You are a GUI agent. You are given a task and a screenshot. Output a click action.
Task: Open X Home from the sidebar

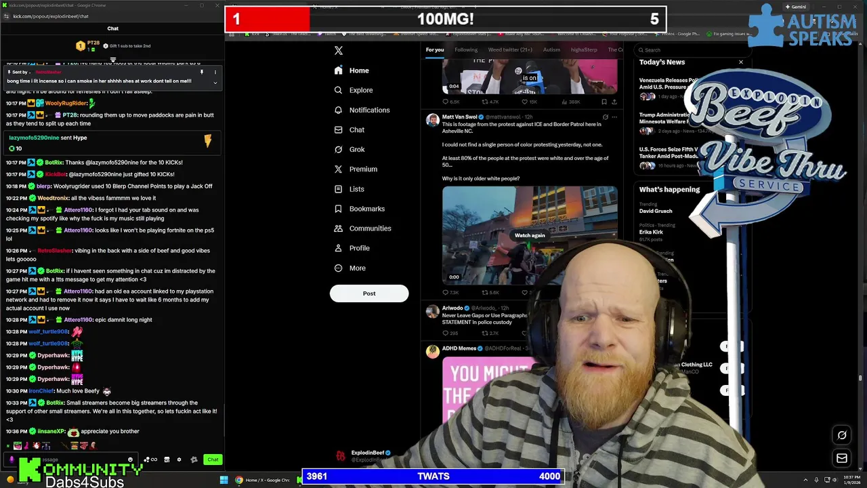click(352, 70)
